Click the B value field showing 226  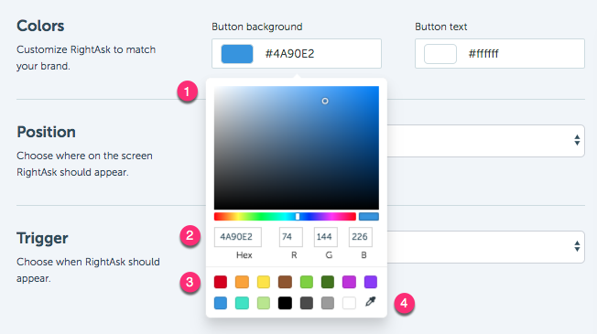pyautogui.click(x=361, y=237)
